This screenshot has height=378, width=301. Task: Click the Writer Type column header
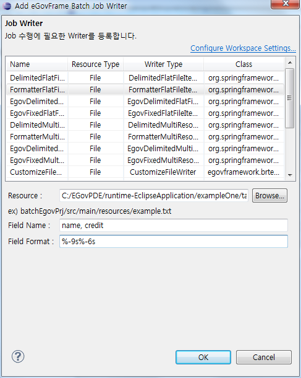tap(164, 64)
